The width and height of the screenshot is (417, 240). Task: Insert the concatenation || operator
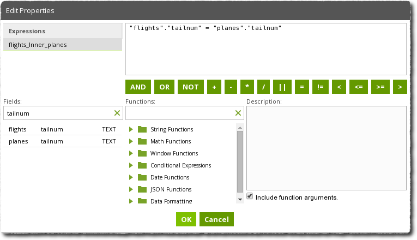[x=282, y=87]
